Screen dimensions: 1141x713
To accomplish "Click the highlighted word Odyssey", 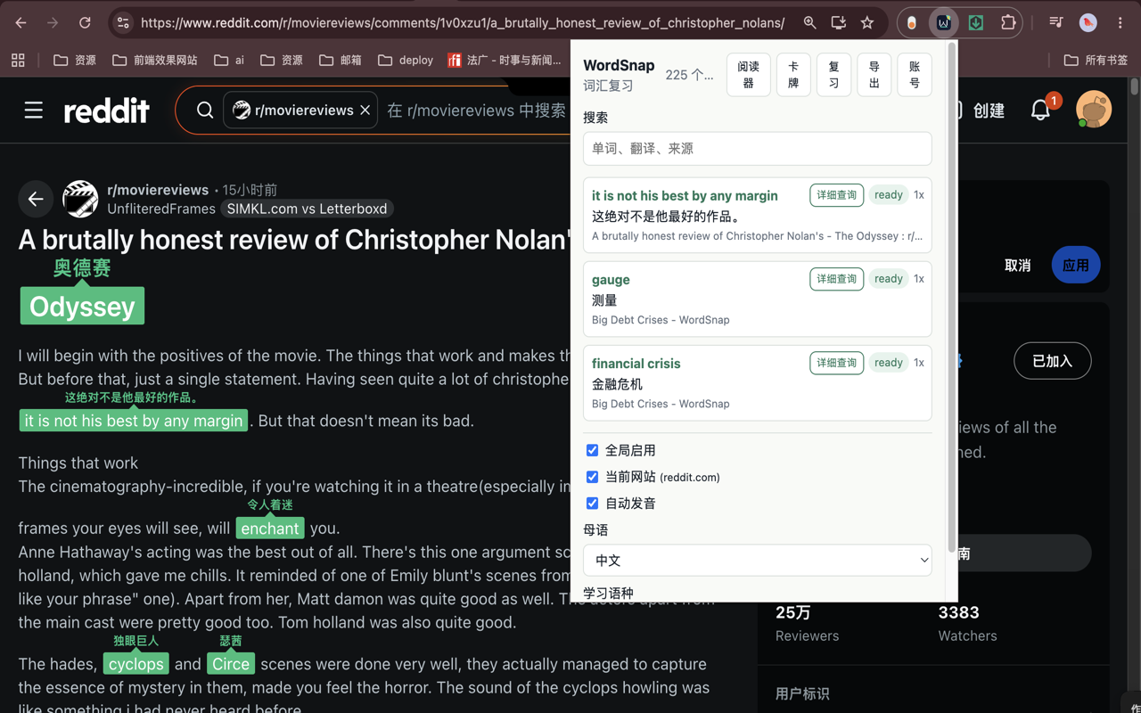I will pyautogui.click(x=82, y=307).
